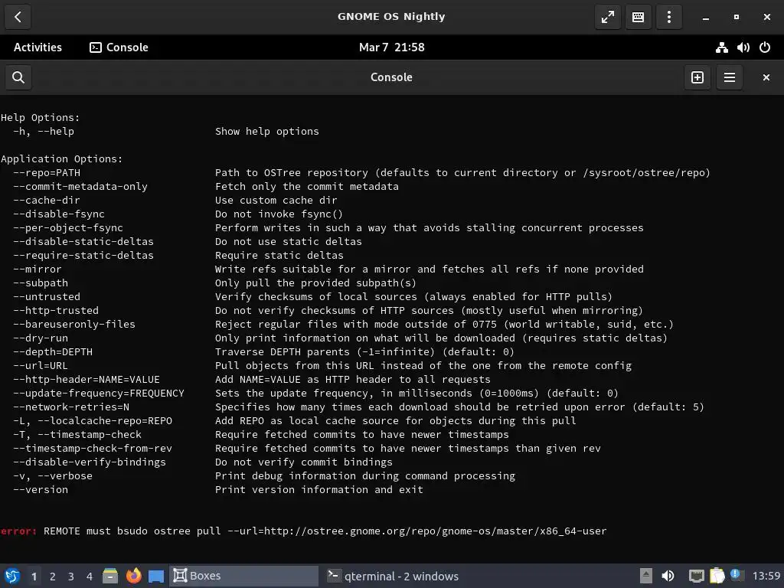This screenshot has width=784, height=588.
Task: Click blue show desktop taskbar icon
Action: [x=156, y=577]
